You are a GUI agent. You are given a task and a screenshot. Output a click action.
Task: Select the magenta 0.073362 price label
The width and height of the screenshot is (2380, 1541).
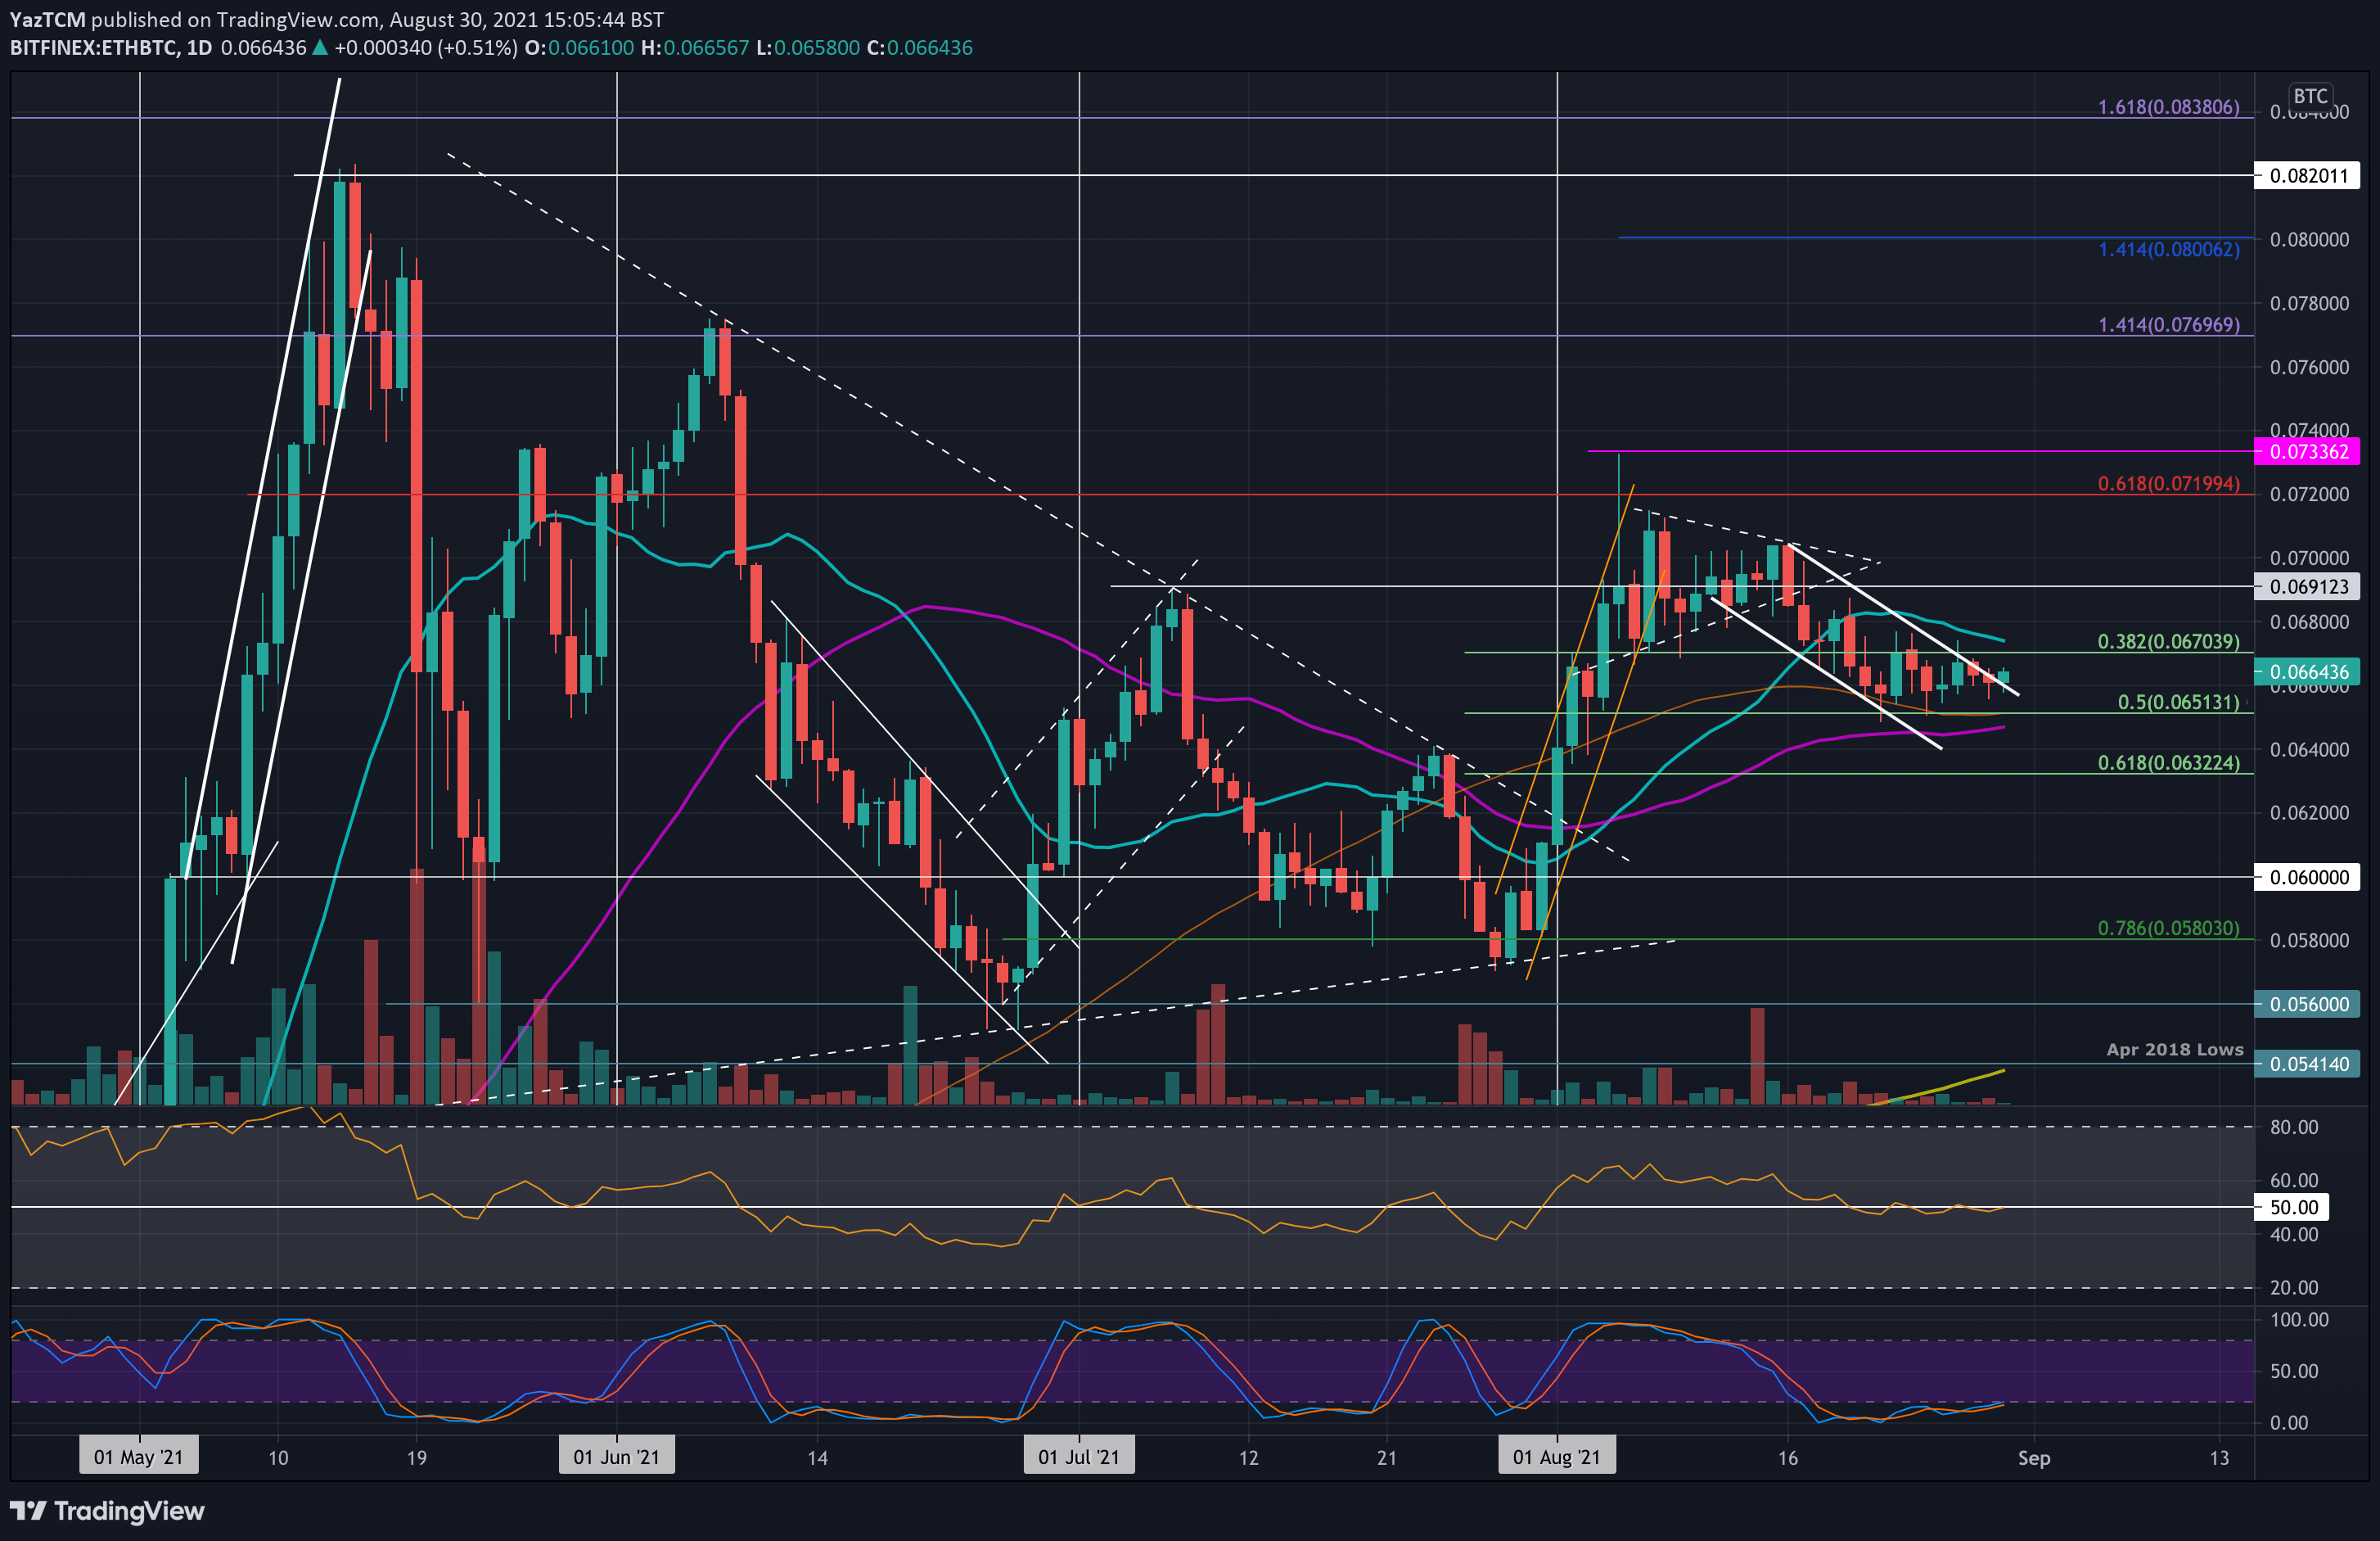[2307, 451]
